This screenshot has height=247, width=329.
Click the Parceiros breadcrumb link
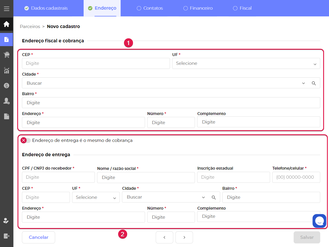click(x=30, y=27)
